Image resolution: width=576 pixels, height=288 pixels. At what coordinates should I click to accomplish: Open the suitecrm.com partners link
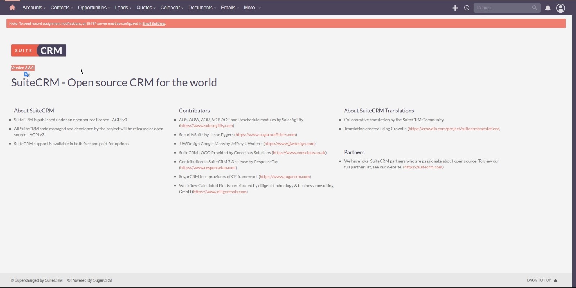423,167
